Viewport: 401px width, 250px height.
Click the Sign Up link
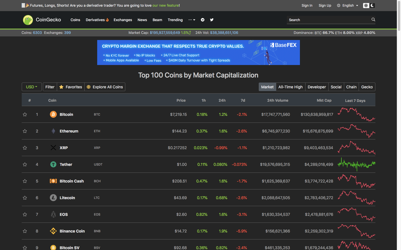tap(325, 6)
